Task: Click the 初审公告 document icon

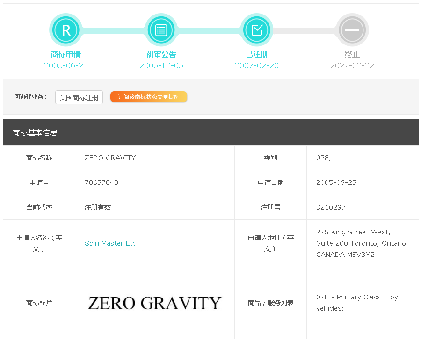Action: [161, 30]
